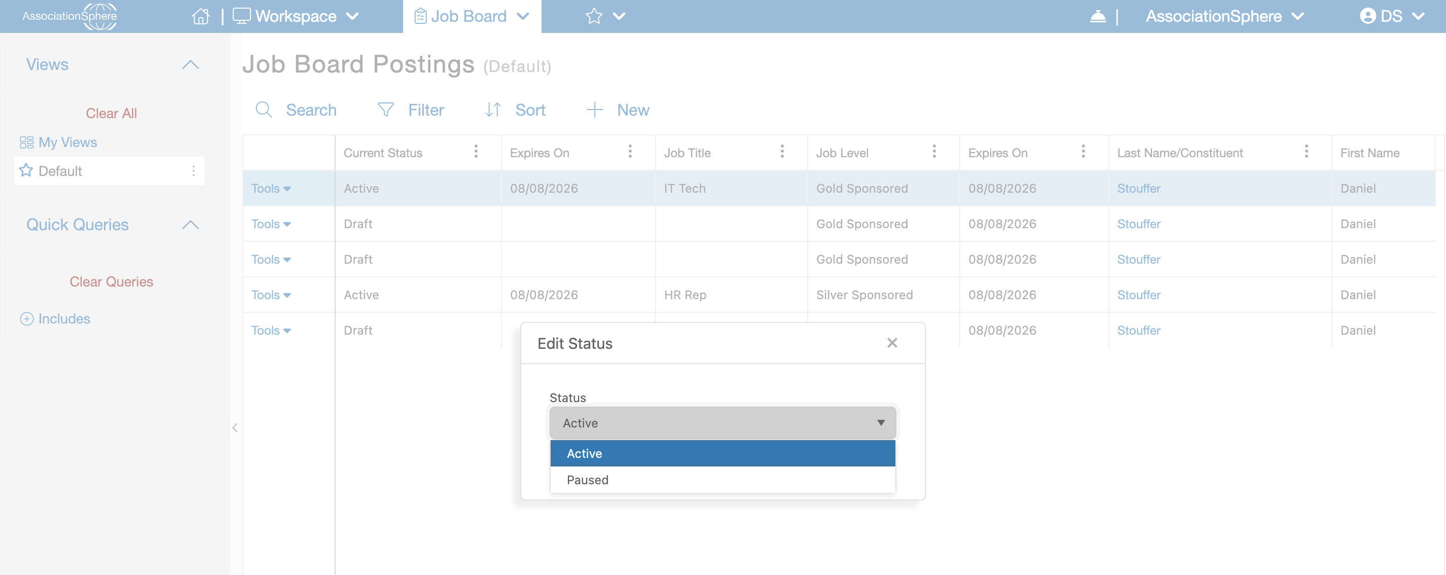Choose Paused in the status list

[722, 480]
